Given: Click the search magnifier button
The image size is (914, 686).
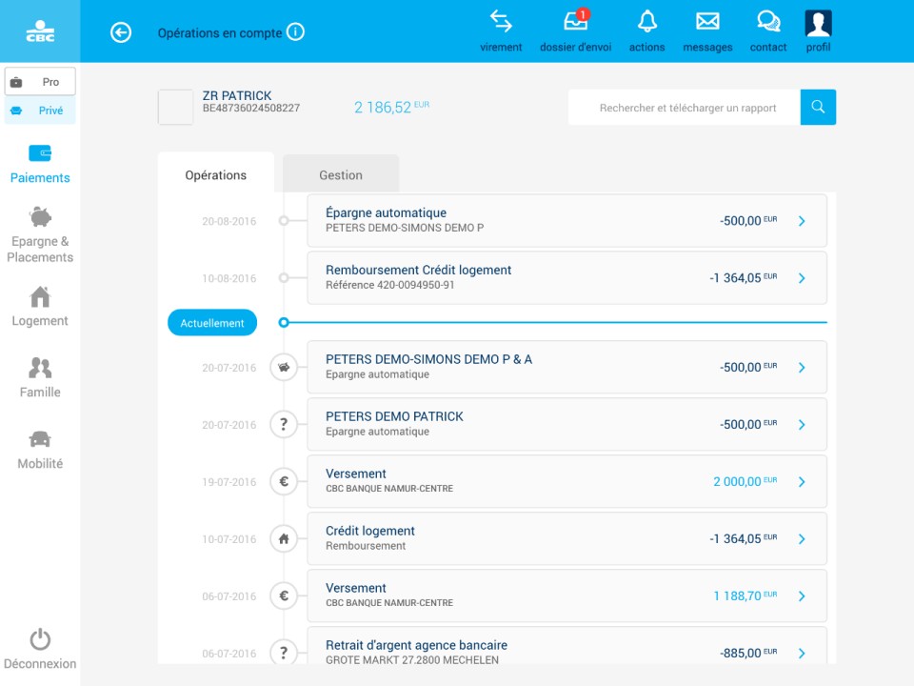Looking at the screenshot, I should click(818, 108).
